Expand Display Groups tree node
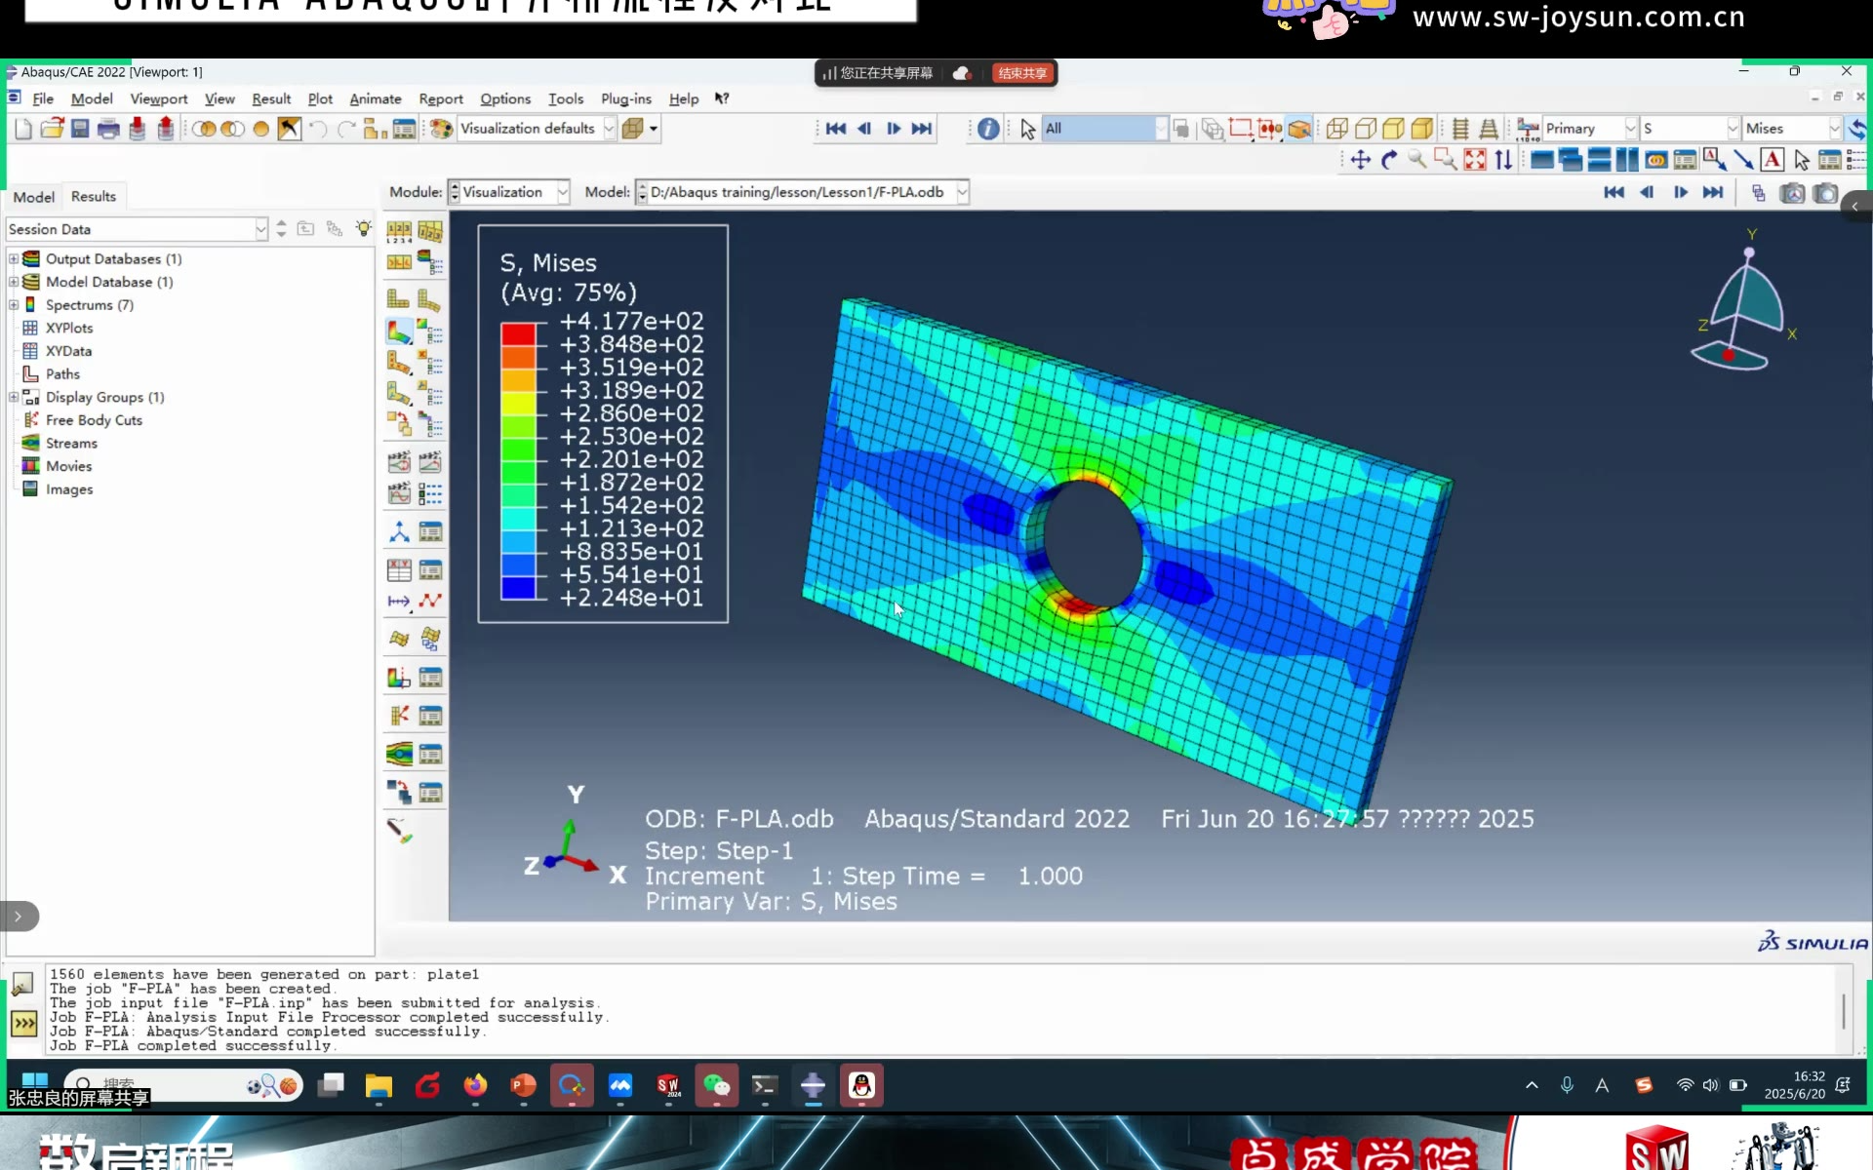 point(14,397)
